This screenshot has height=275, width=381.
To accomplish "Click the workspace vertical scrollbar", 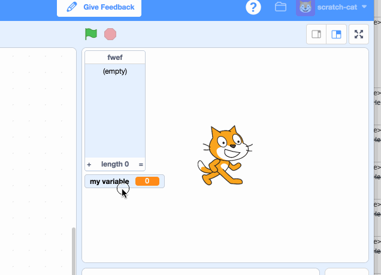I will (x=73, y=251).
